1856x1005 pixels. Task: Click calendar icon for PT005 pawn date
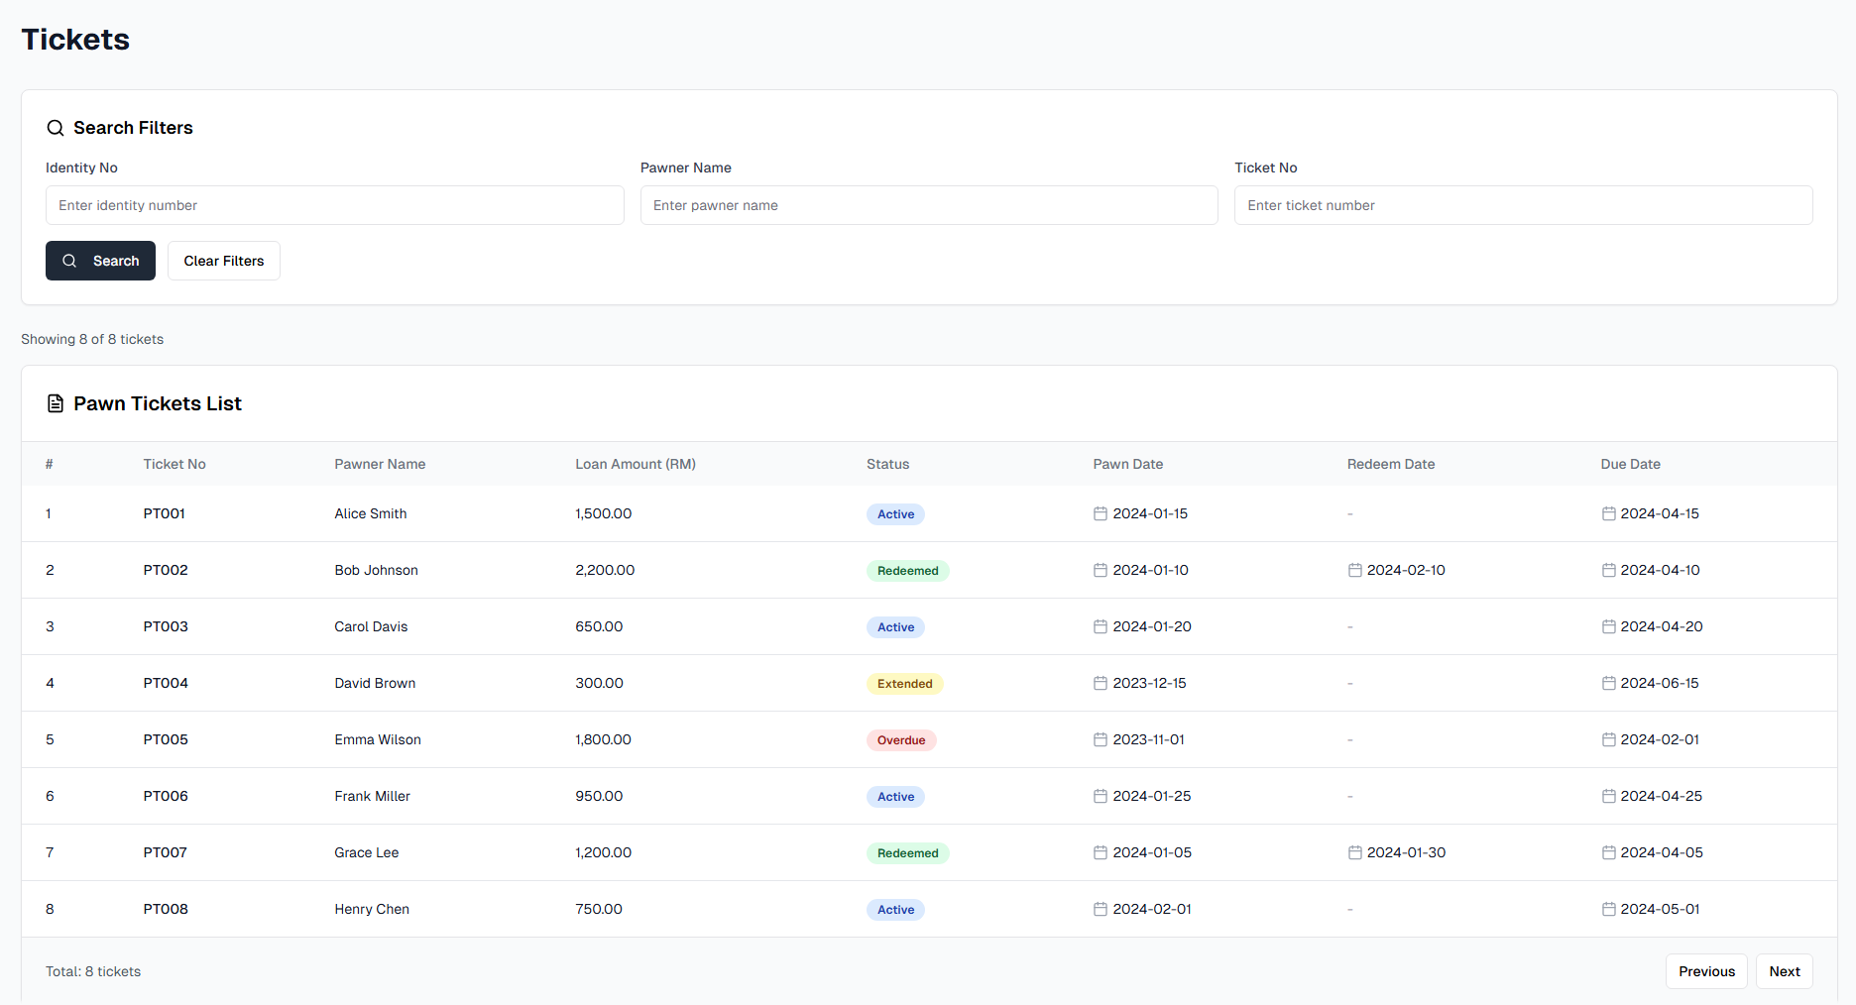pos(1100,739)
